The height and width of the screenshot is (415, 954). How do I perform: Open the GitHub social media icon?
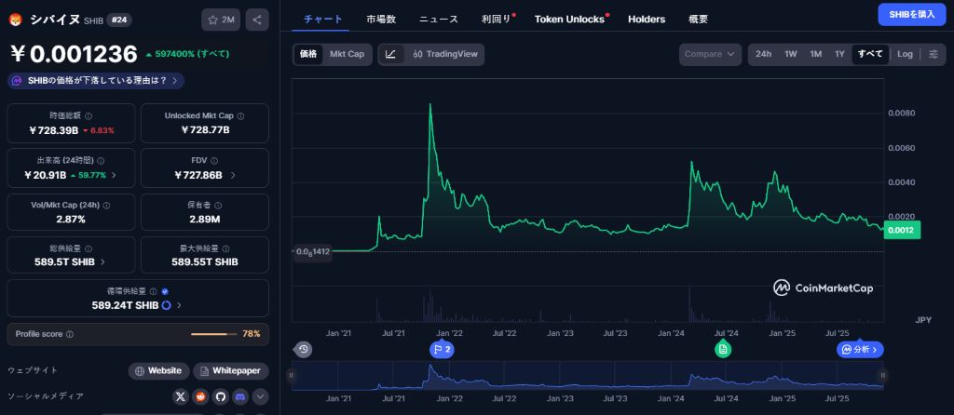pos(220,396)
